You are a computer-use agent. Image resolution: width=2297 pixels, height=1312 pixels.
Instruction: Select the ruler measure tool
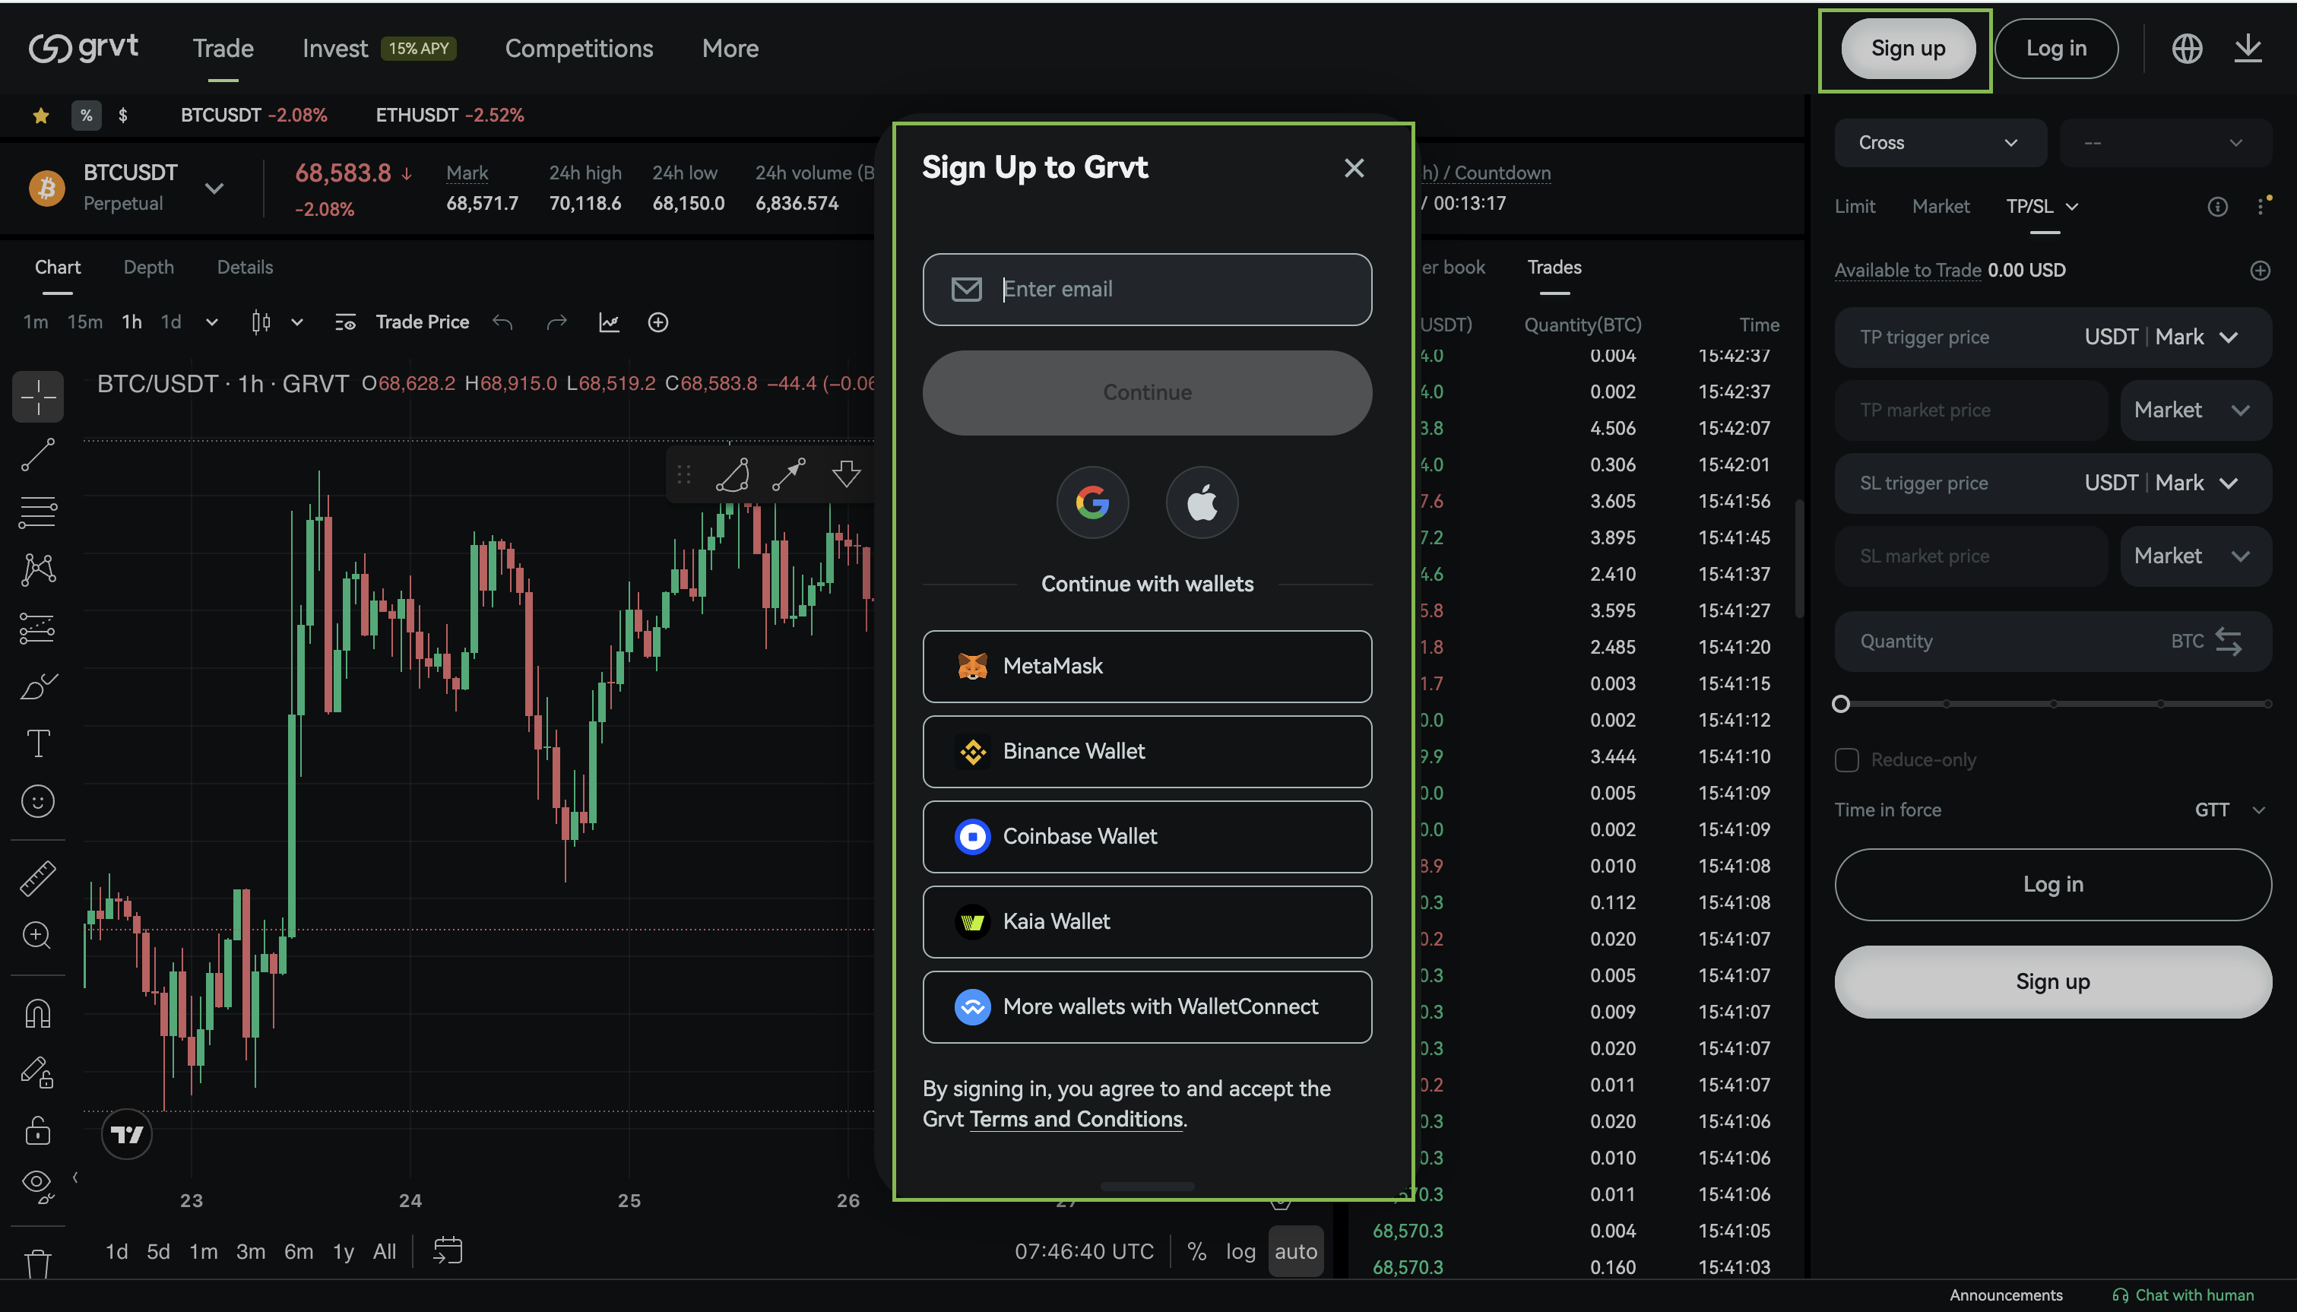38,878
